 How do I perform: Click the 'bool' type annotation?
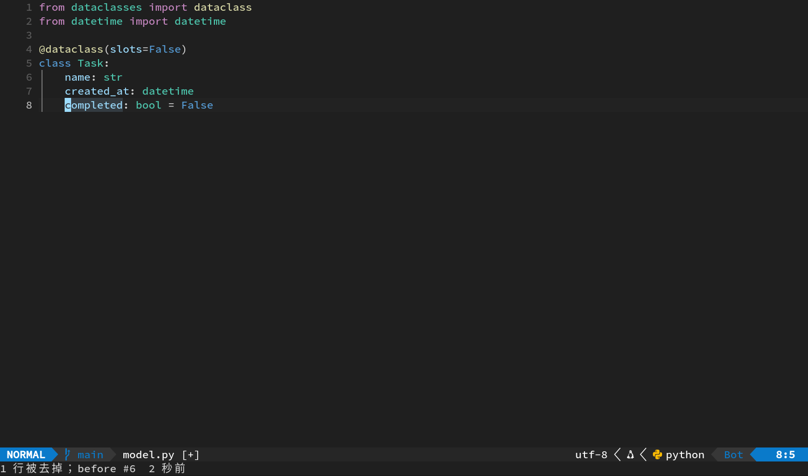149,105
